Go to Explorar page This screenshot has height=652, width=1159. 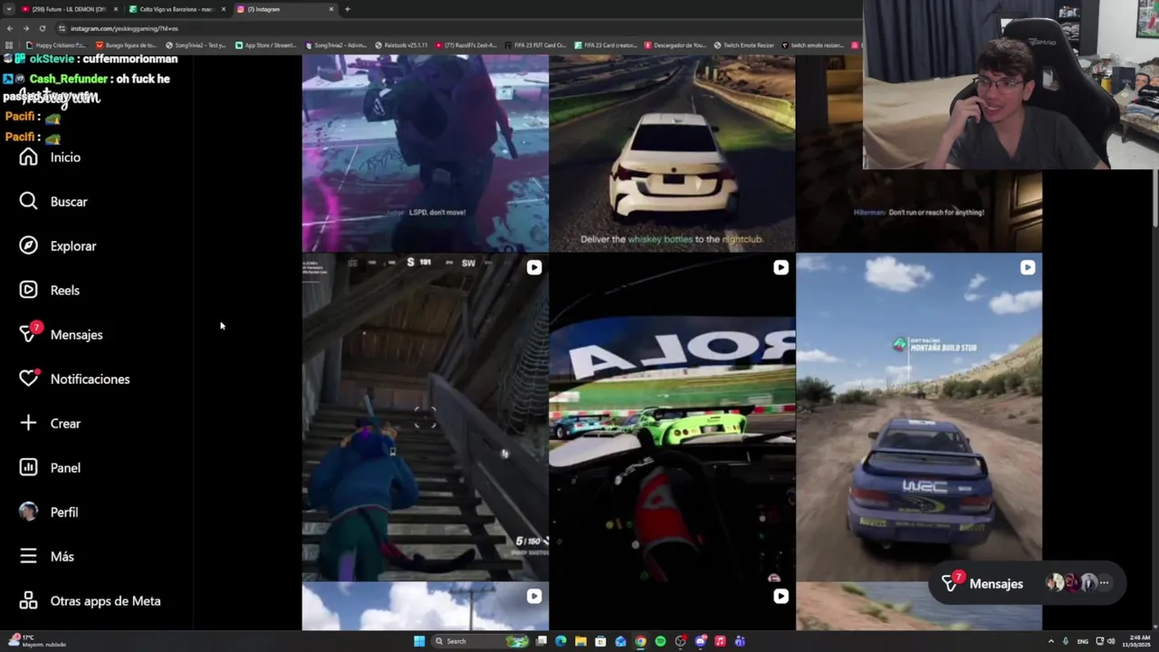[58, 246]
